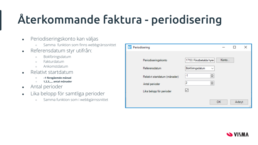Screen dimensions: 258x145
Task: Open the Referensdatum dropdown
Action: tap(212, 68)
